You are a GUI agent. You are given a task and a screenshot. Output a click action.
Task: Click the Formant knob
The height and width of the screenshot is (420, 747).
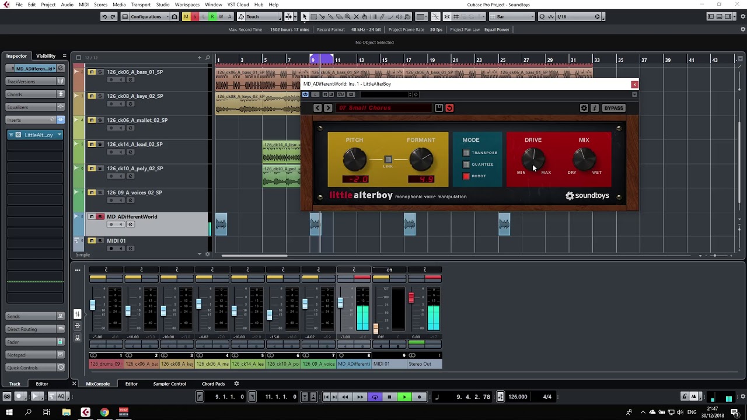pos(421,159)
